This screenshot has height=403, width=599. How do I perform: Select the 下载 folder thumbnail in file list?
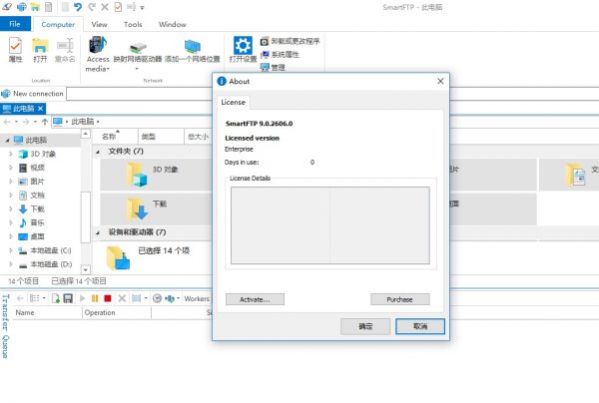pos(138,208)
